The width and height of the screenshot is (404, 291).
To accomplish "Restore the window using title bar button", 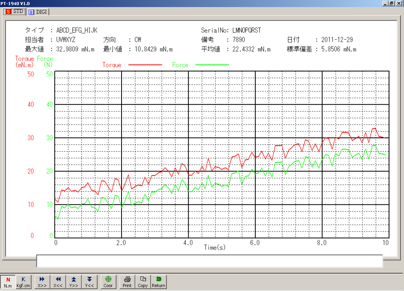I will point(391,3).
